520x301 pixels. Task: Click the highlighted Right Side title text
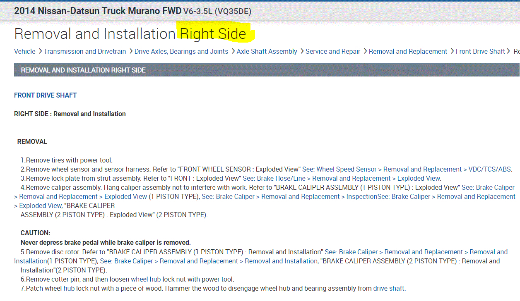pyautogui.click(x=213, y=34)
